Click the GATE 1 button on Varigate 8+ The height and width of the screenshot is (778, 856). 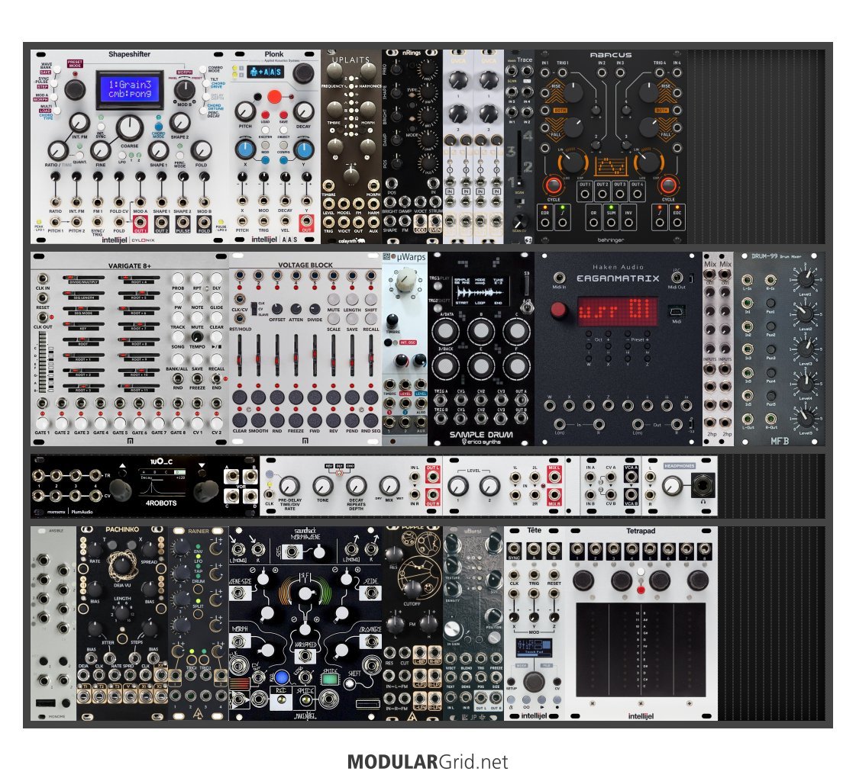[x=42, y=422]
